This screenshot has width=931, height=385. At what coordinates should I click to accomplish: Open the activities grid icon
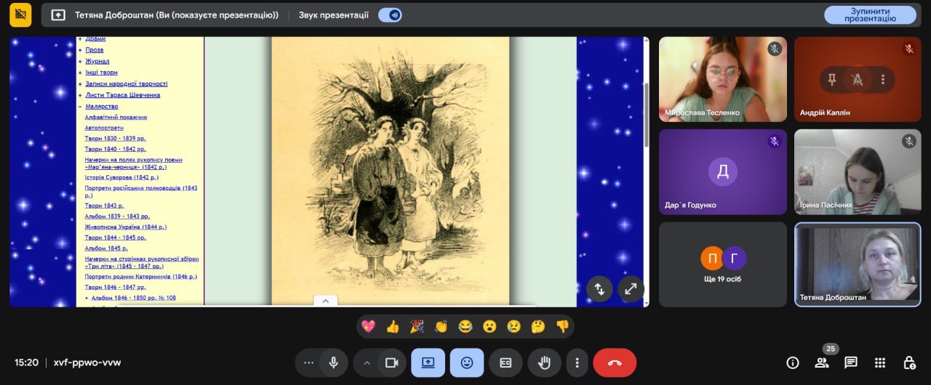[880, 362]
